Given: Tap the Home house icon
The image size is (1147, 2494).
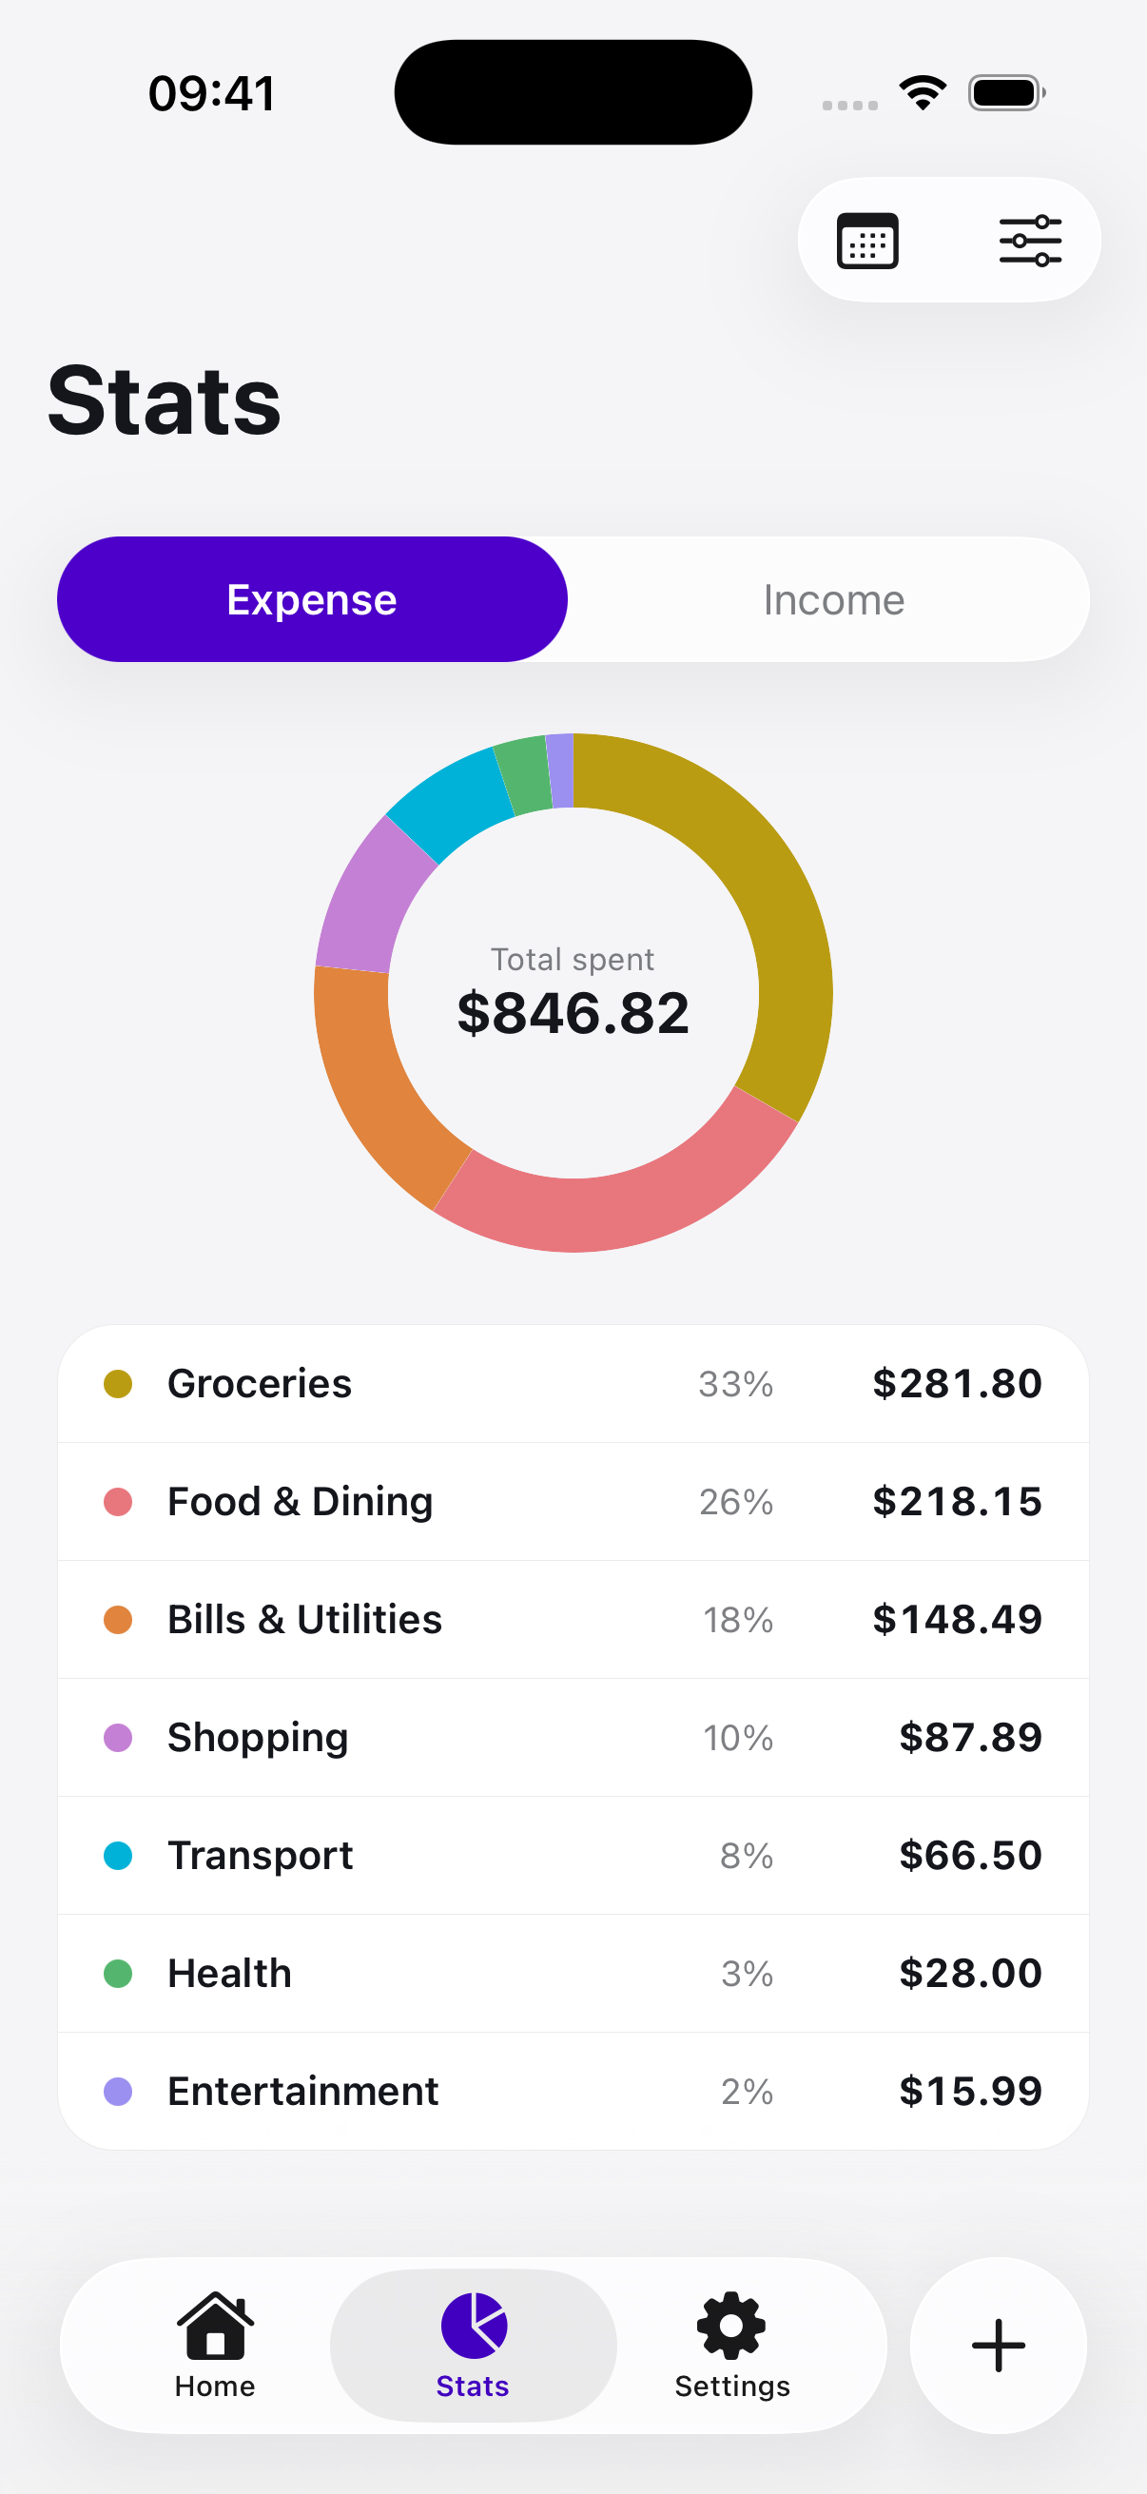Looking at the screenshot, I should pos(215,2325).
